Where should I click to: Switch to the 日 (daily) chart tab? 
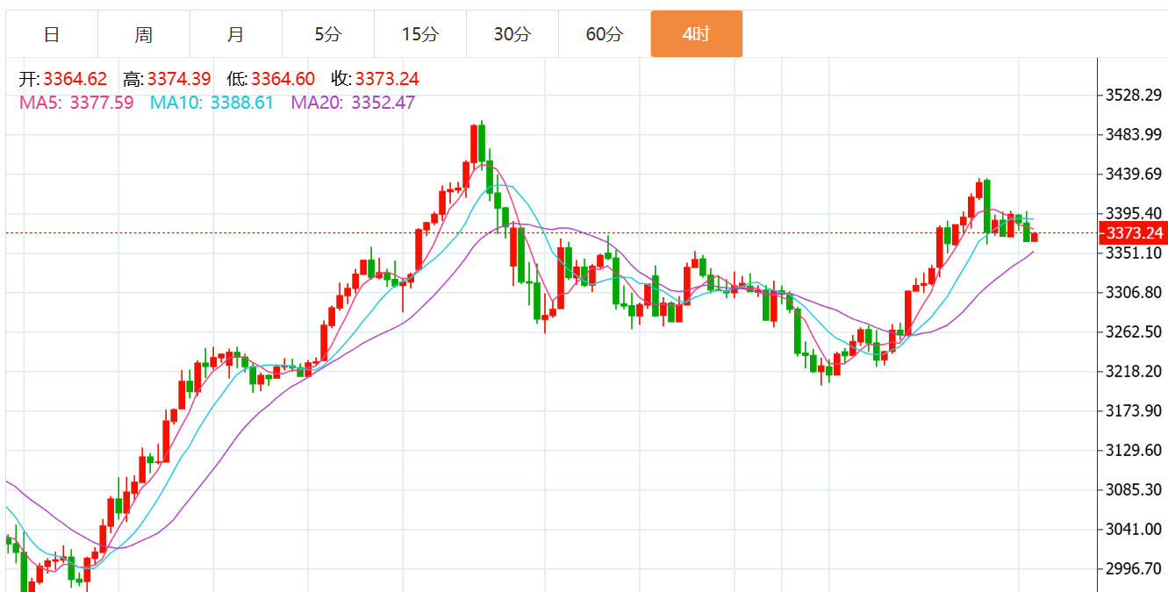click(x=52, y=34)
